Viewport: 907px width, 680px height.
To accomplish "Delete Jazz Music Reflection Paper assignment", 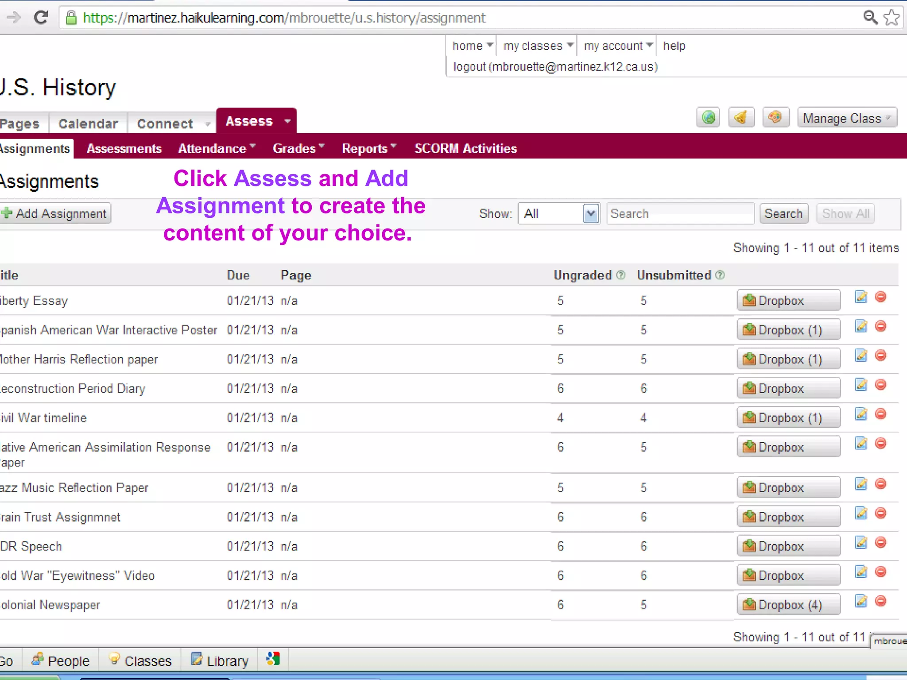I will point(881,484).
